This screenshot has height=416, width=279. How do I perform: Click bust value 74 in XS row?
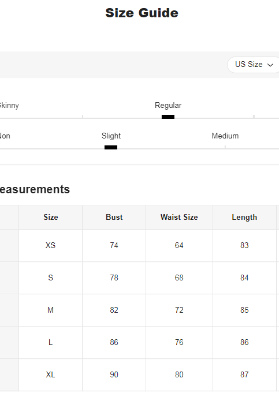[114, 245]
